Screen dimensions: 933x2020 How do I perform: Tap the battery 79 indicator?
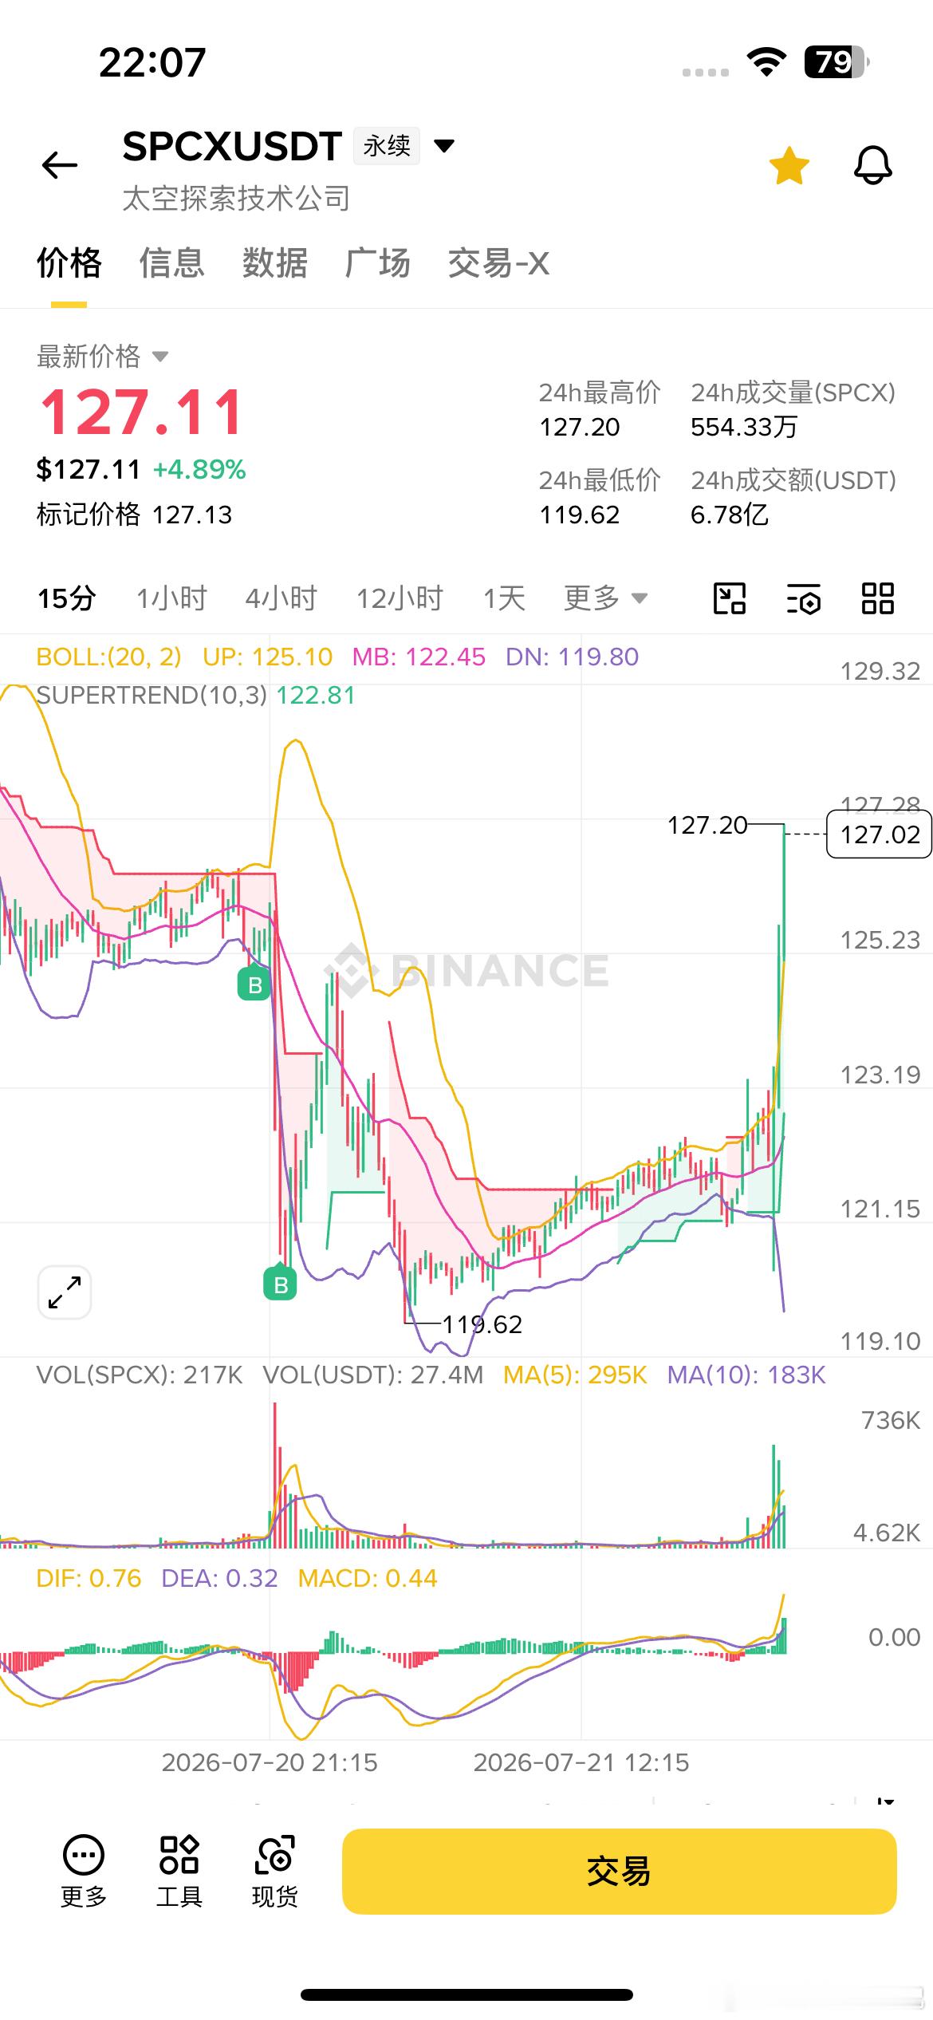pyautogui.click(x=836, y=61)
